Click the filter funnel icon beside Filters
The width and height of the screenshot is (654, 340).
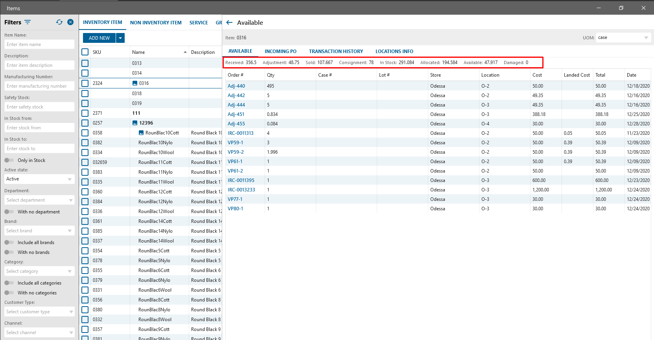click(28, 22)
